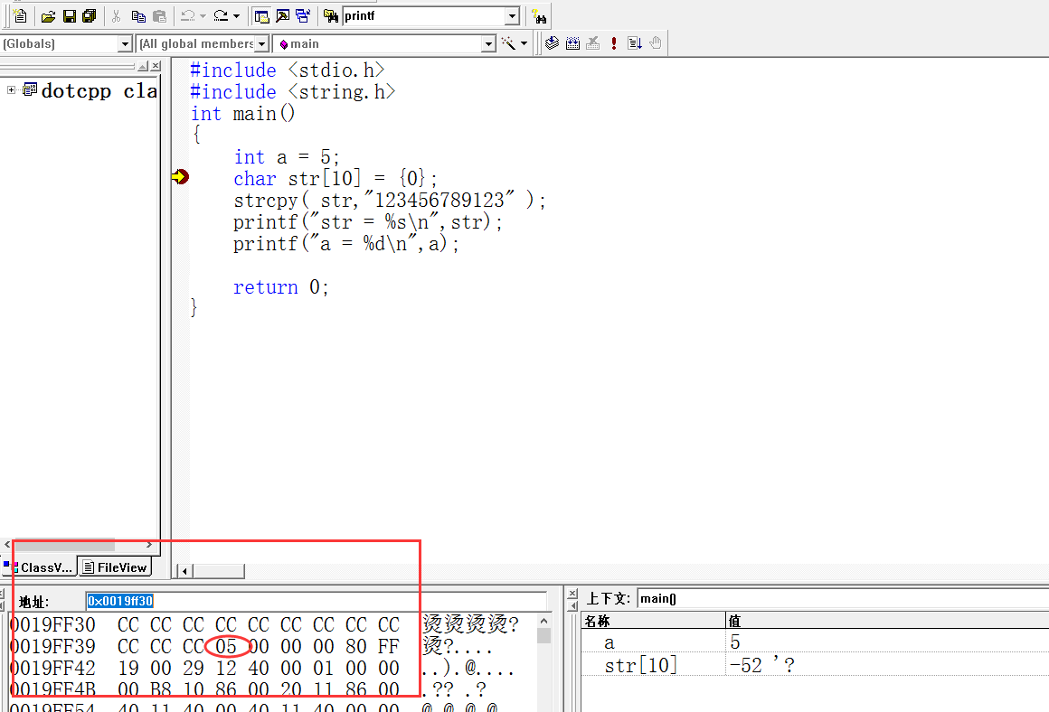Run program with red exclamation Execute icon
Screen dimensions: 1049x712
614,42
